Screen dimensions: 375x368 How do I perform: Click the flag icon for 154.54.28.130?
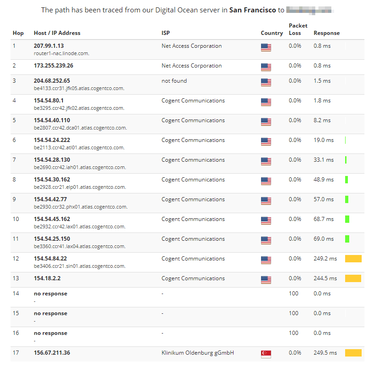tap(266, 161)
